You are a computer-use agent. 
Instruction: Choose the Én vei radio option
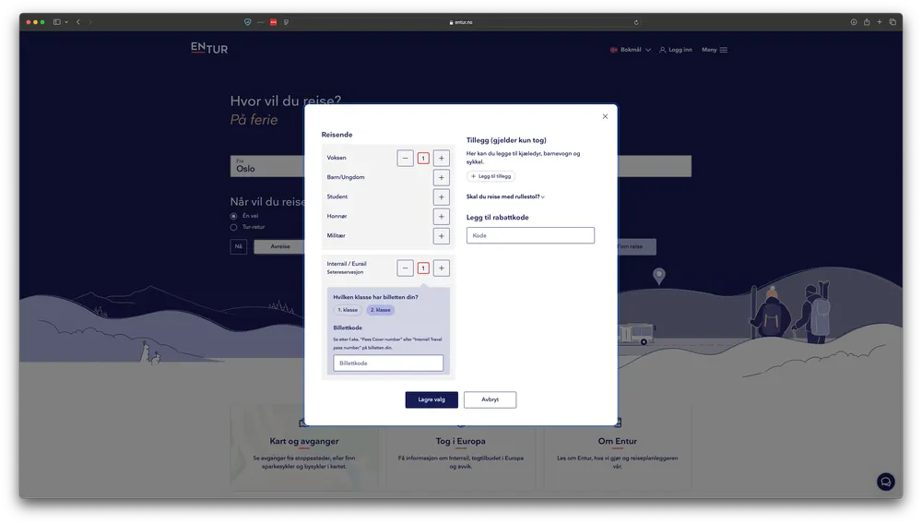tap(233, 216)
